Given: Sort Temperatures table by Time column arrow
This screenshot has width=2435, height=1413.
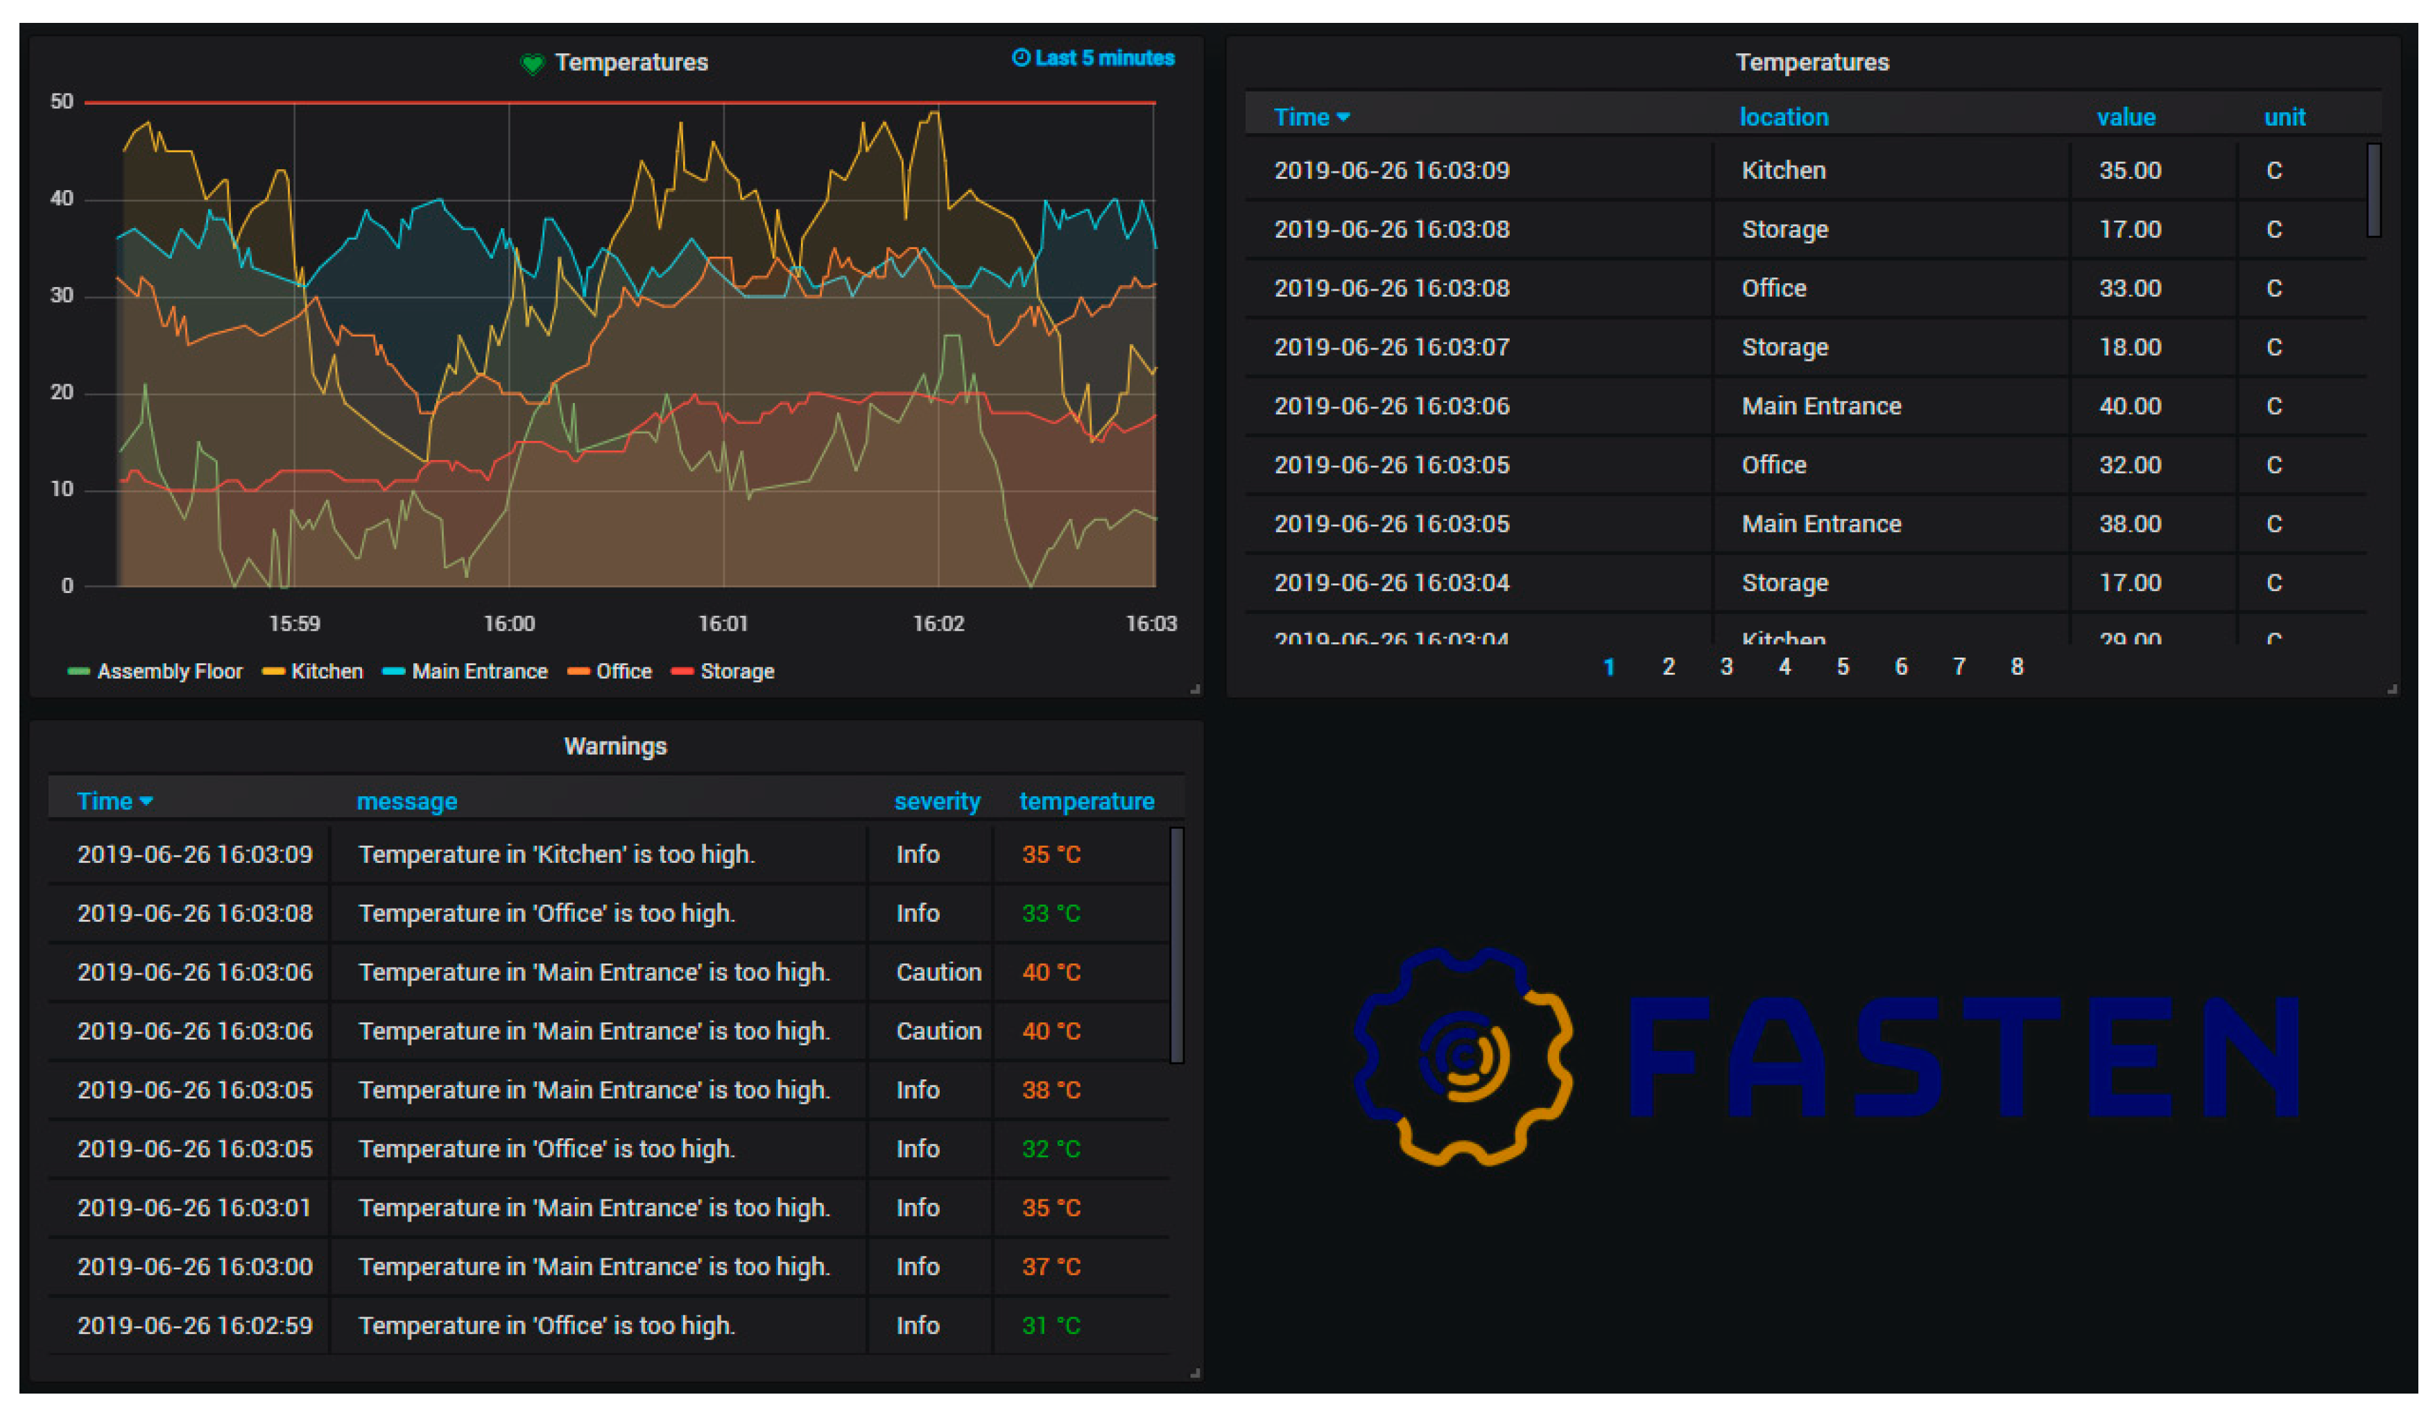Looking at the screenshot, I should pos(1343,117).
